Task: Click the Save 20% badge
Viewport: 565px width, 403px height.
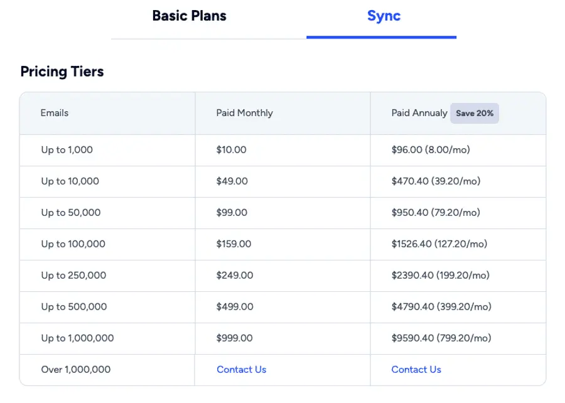Action: click(474, 113)
